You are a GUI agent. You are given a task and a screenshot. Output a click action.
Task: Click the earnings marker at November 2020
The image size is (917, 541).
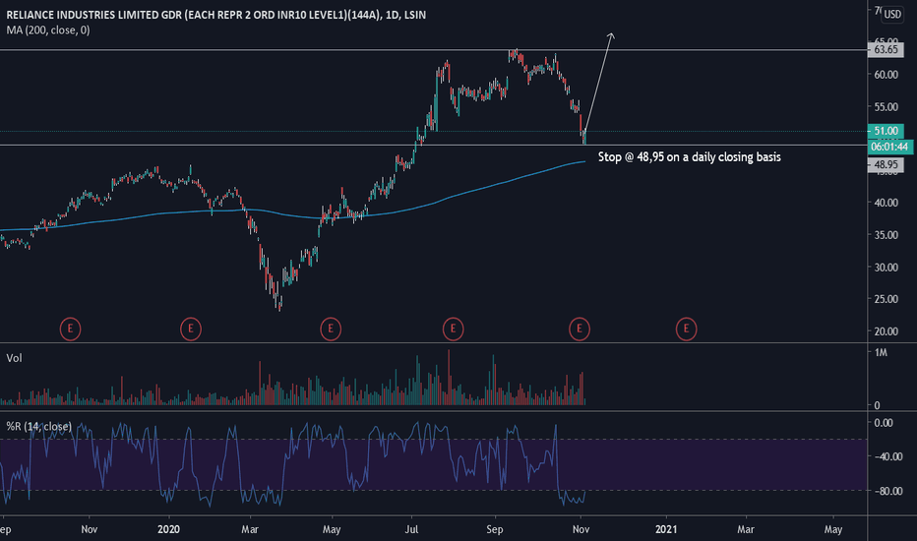[579, 329]
